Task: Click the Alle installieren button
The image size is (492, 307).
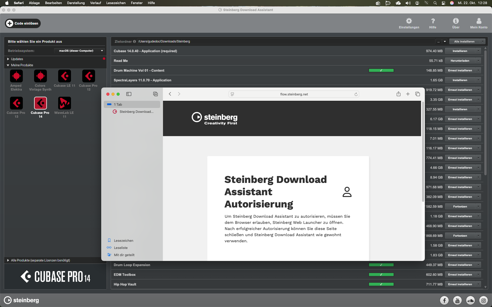Action: click(464, 41)
